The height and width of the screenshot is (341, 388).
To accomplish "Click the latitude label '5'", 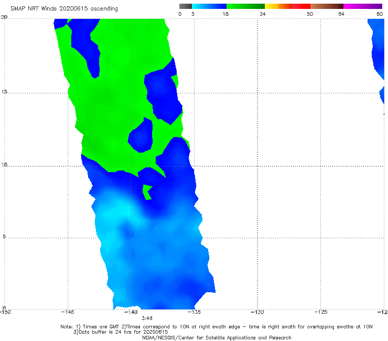I will tap(4, 236).
